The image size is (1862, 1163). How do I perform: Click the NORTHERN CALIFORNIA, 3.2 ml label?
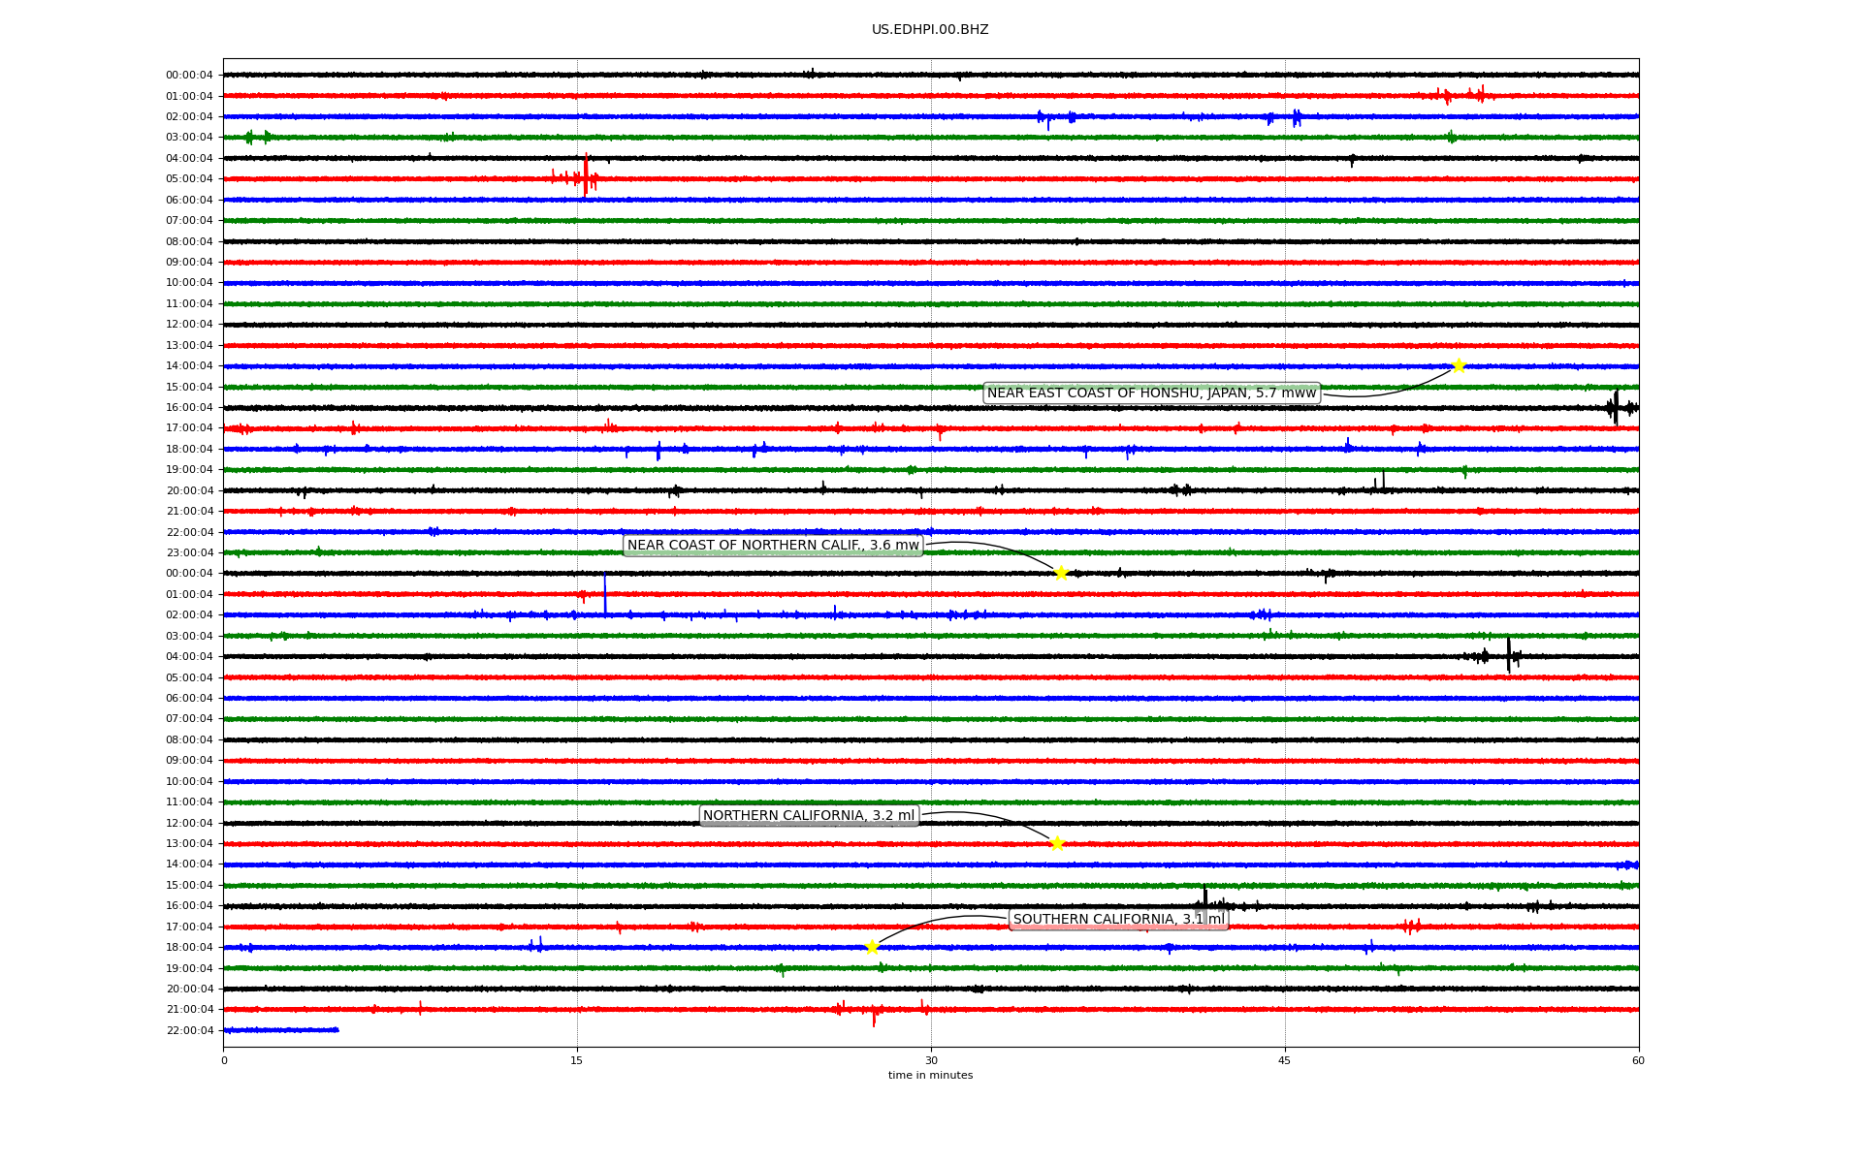[809, 816]
